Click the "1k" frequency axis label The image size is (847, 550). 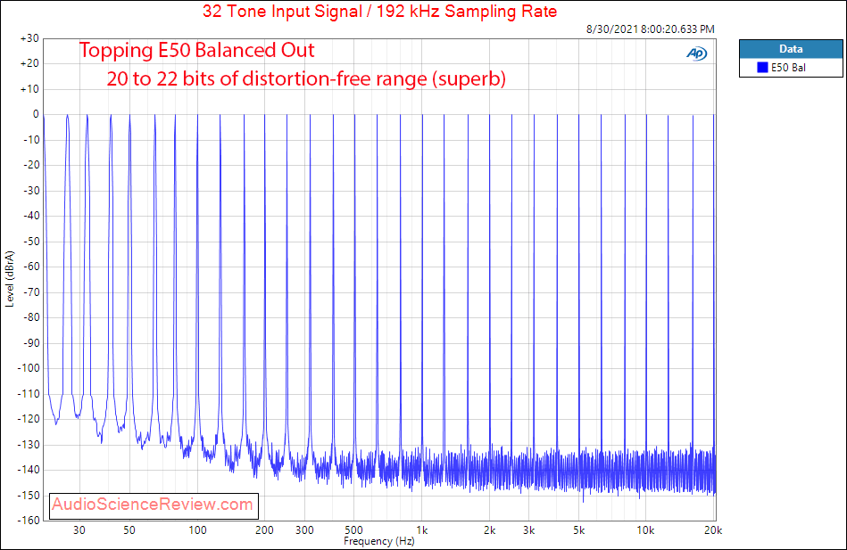pyautogui.click(x=422, y=530)
